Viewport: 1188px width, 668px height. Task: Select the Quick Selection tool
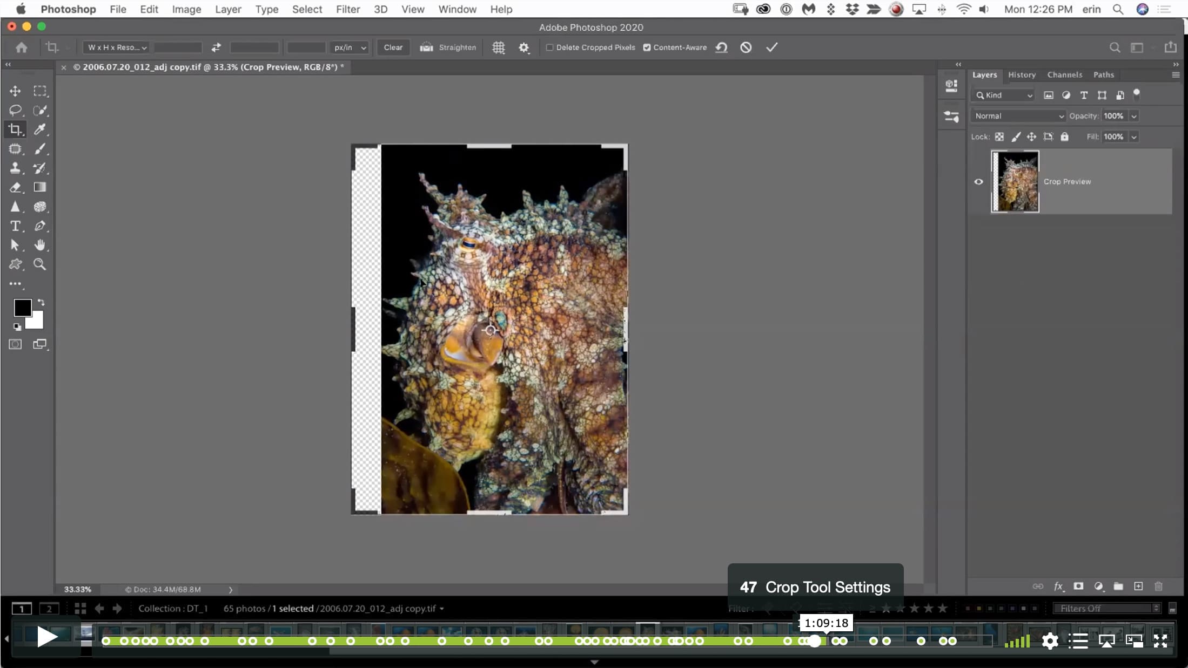pyautogui.click(x=40, y=111)
